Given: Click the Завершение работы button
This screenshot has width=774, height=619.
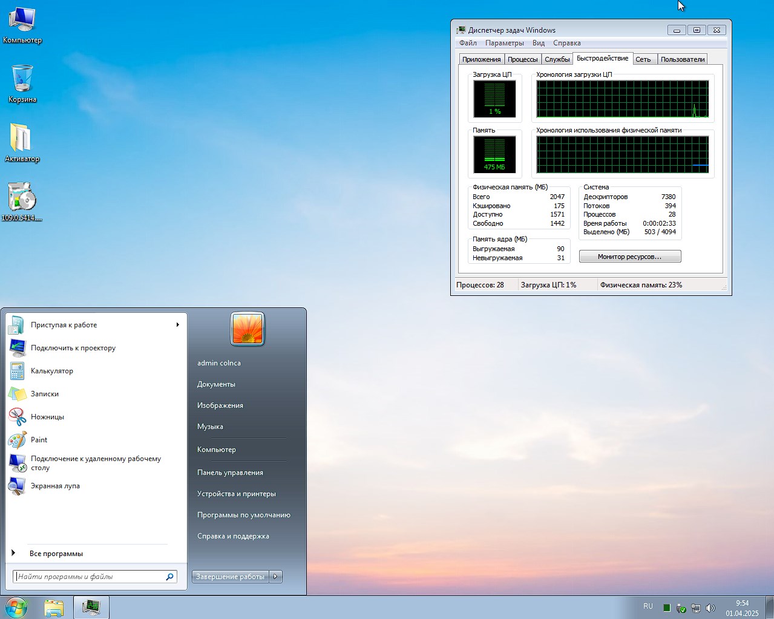Looking at the screenshot, I should pos(230,577).
